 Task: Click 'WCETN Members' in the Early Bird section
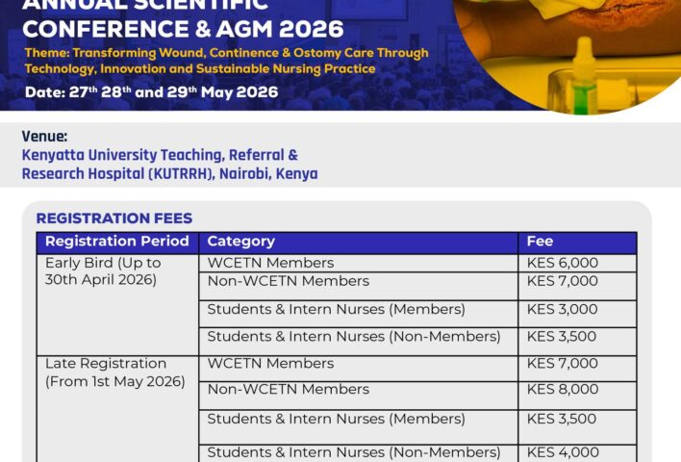tap(359, 264)
